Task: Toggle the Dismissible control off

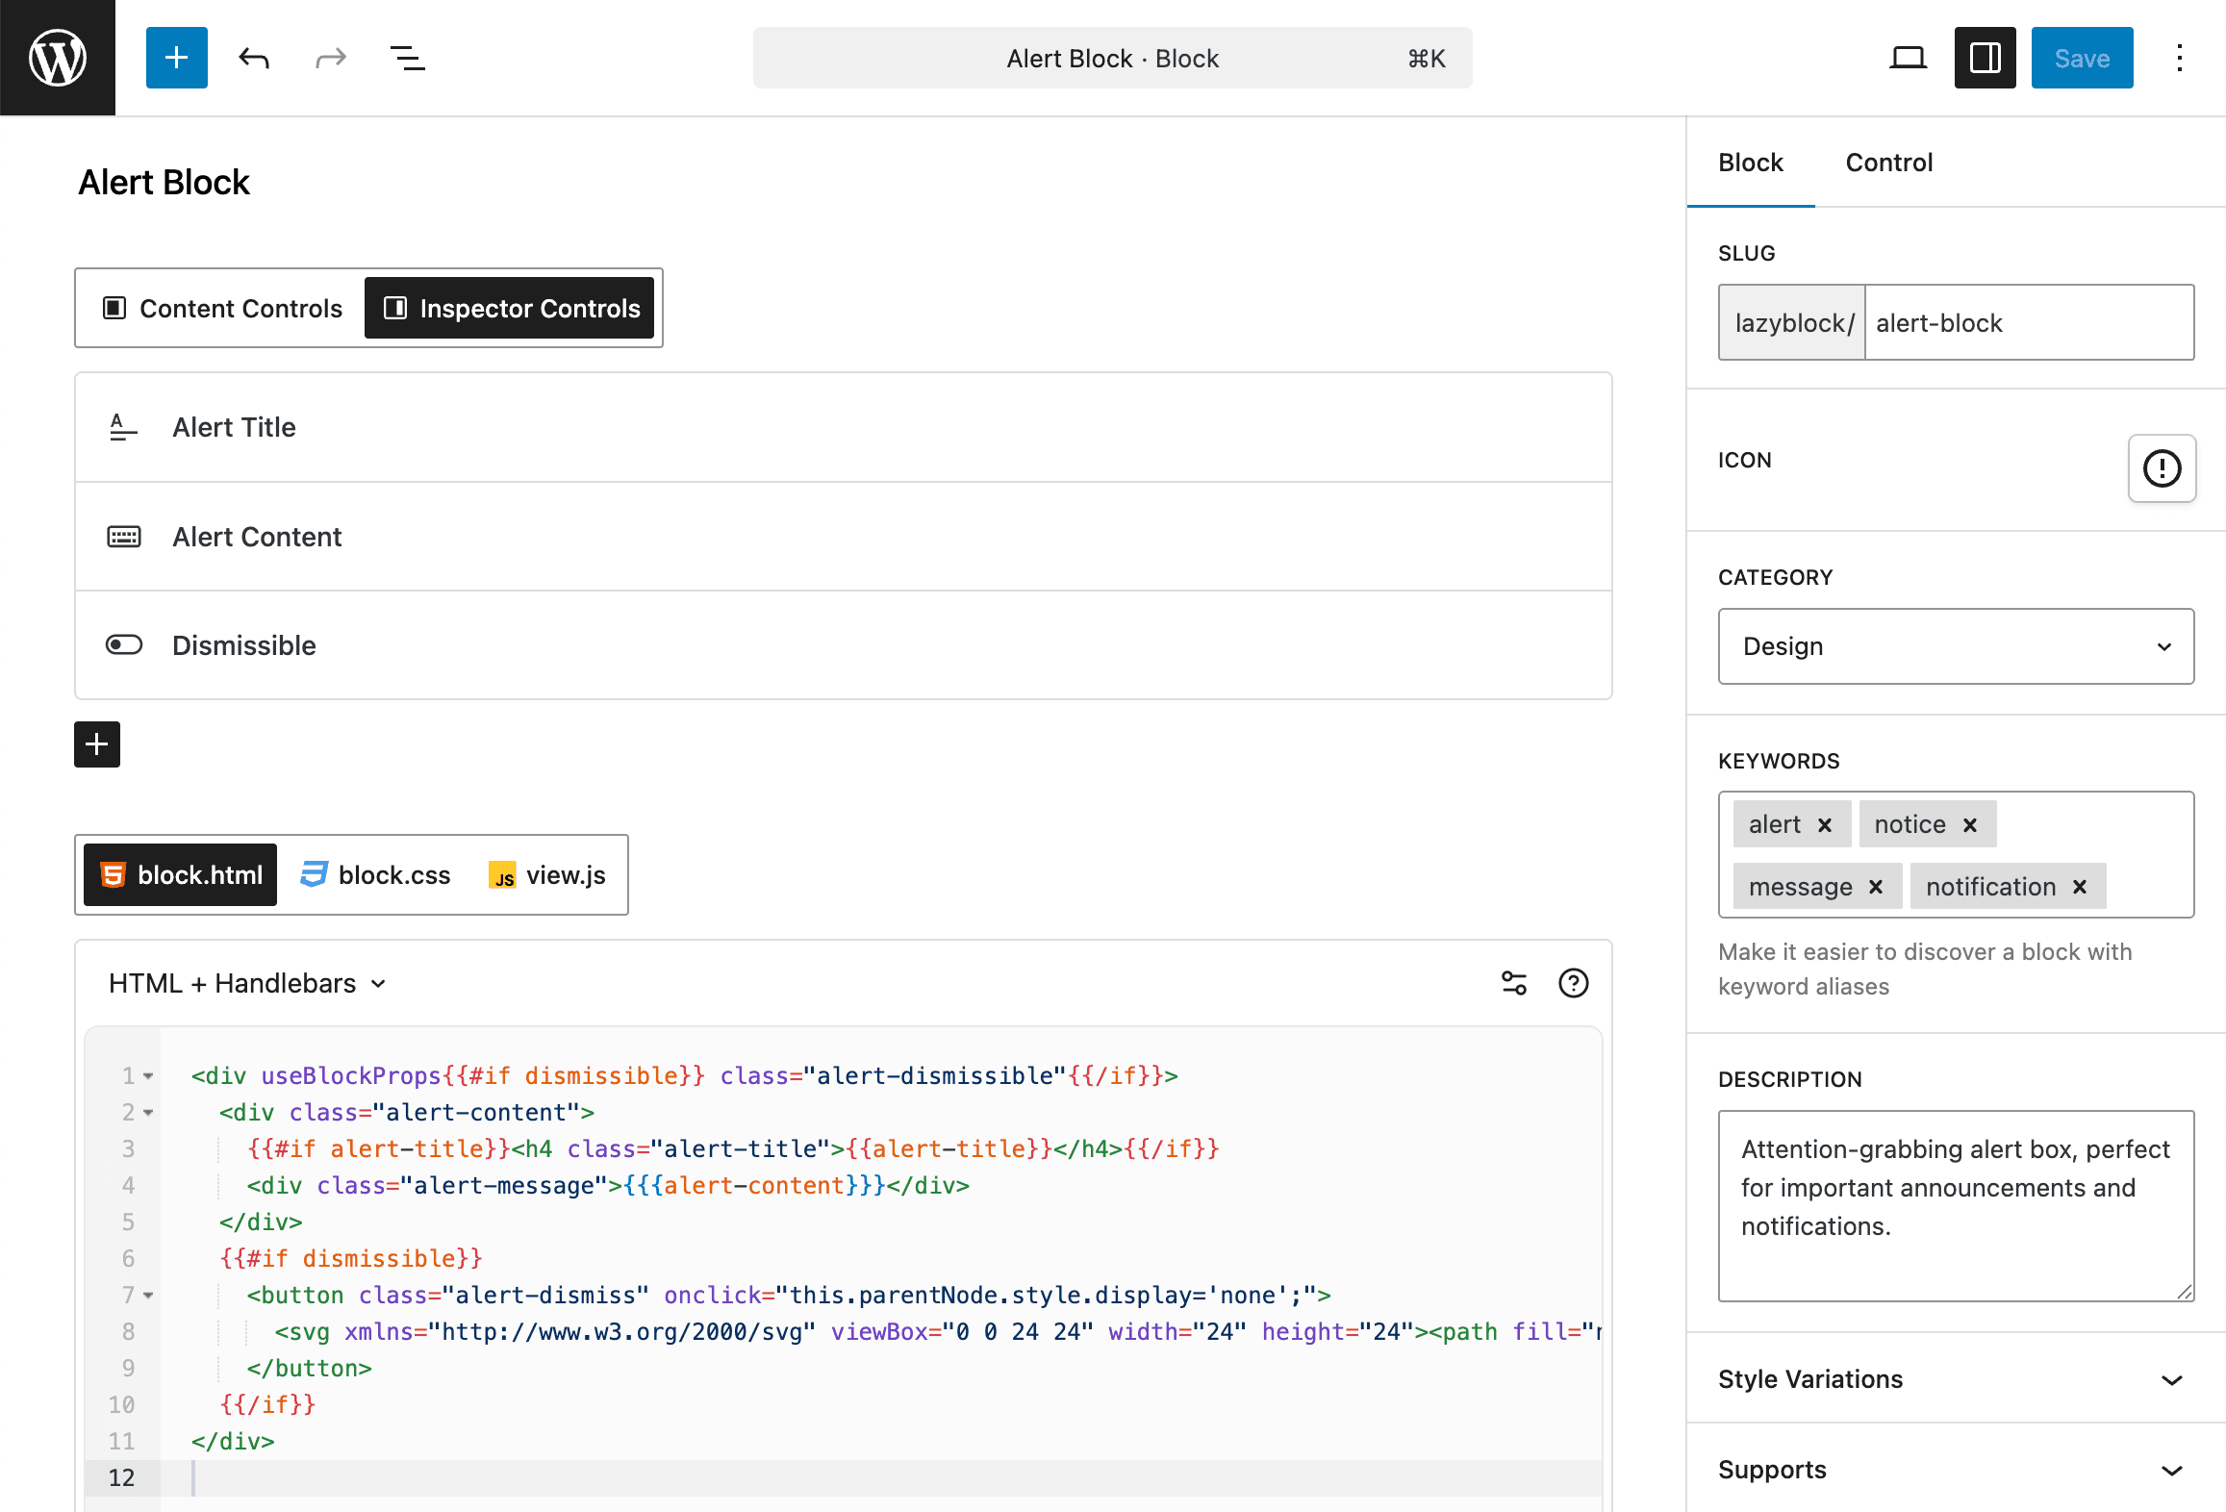Action: [123, 644]
